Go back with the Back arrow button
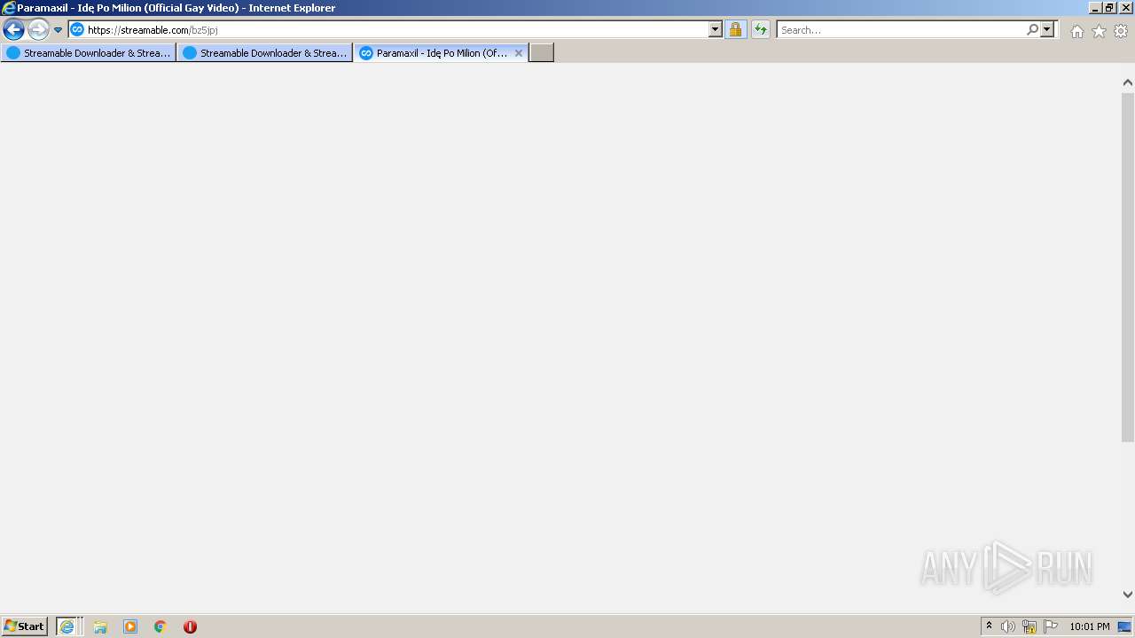Viewport: 1135px width, 638px height. tap(13, 29)
